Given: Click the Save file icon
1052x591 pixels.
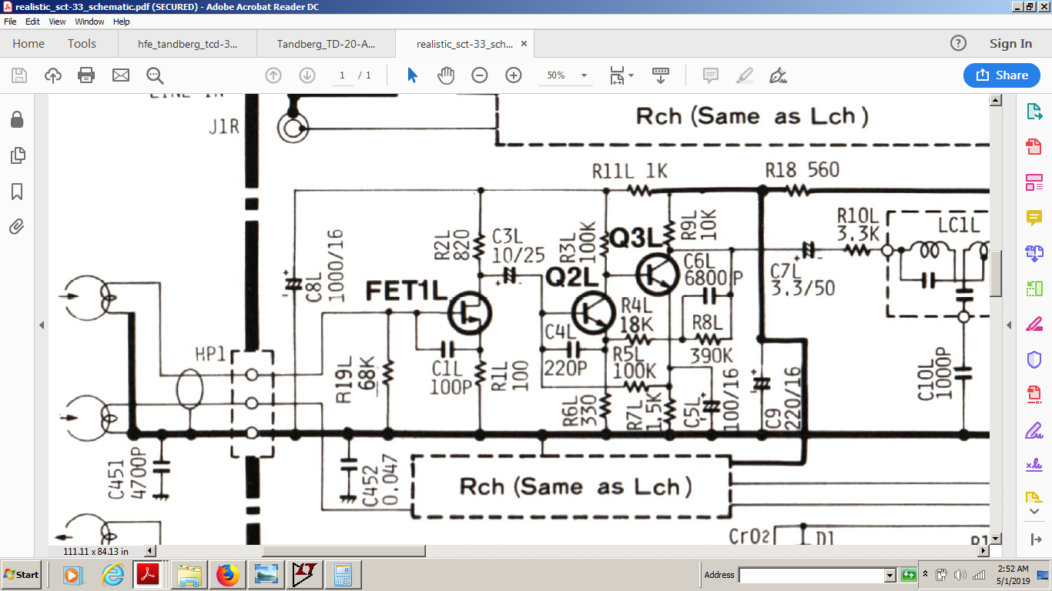Looking at the screenshot, I should tap(19, 75).
